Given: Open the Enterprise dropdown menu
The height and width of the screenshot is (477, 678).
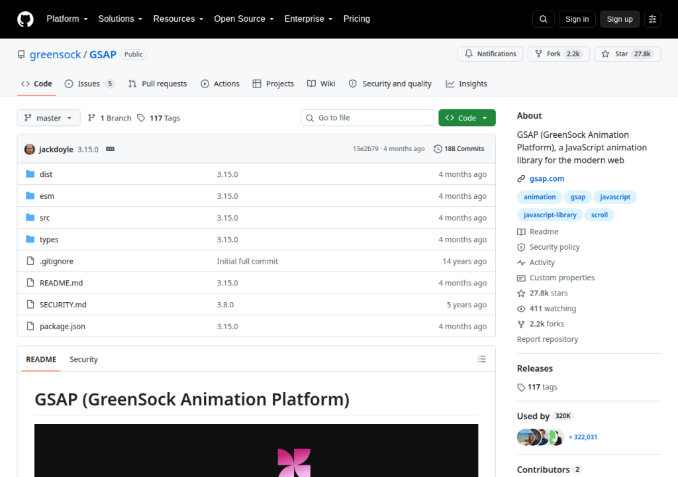Looking at the screenshot, I should 309,19.
